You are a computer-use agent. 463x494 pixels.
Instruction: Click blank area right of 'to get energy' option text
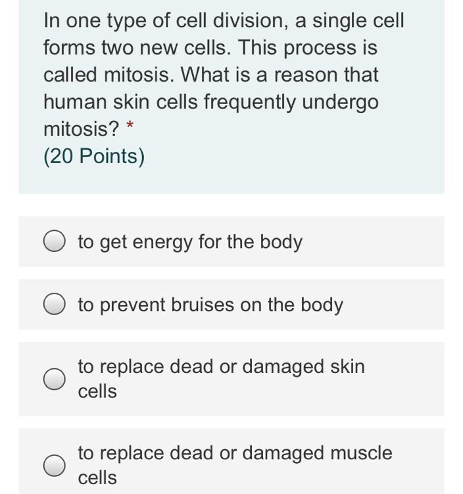(x=375, y=241)
